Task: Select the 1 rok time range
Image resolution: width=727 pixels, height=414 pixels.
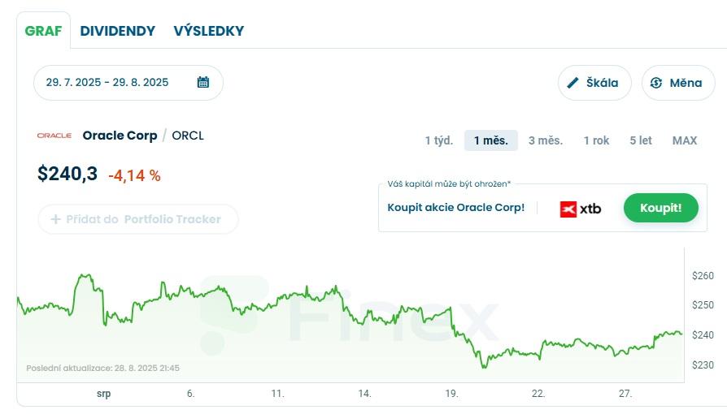Action: point(596,140)
